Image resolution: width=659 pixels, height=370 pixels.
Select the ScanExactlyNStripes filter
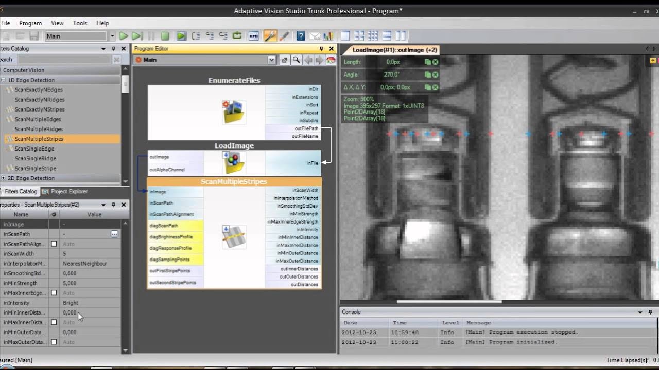pos(40,109)
